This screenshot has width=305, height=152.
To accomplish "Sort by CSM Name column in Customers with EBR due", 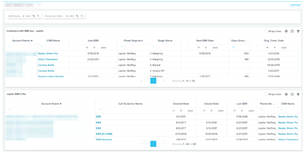I will pyautogui.click(x=53, y=40).
